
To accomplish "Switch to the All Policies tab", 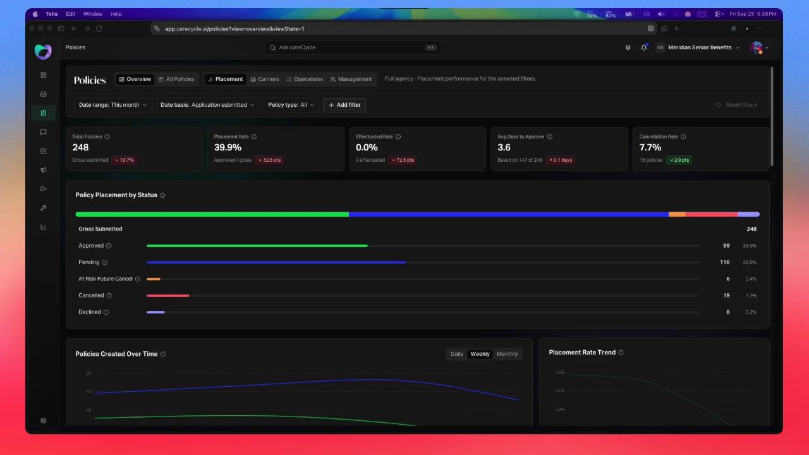I will (176, 79).
